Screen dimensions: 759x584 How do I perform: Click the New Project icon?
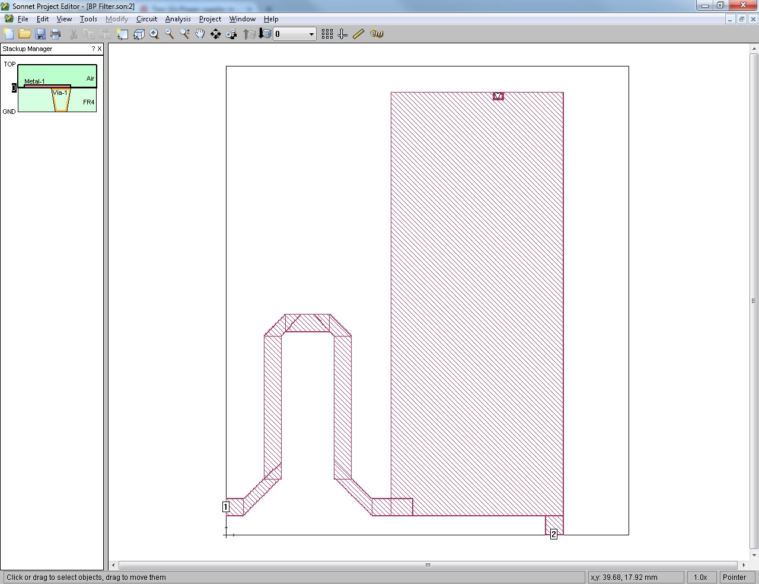pos(9,34)
